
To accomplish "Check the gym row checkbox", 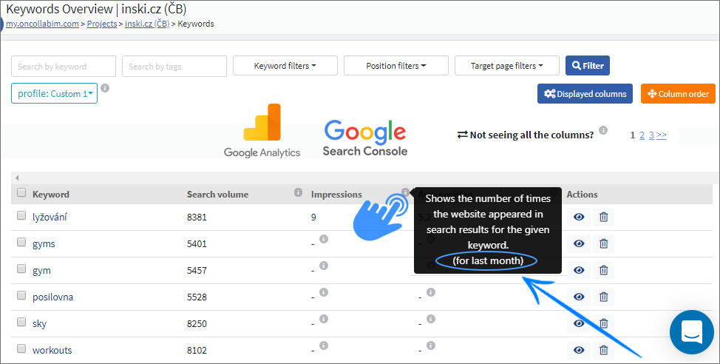I will [x=21, y=269].
